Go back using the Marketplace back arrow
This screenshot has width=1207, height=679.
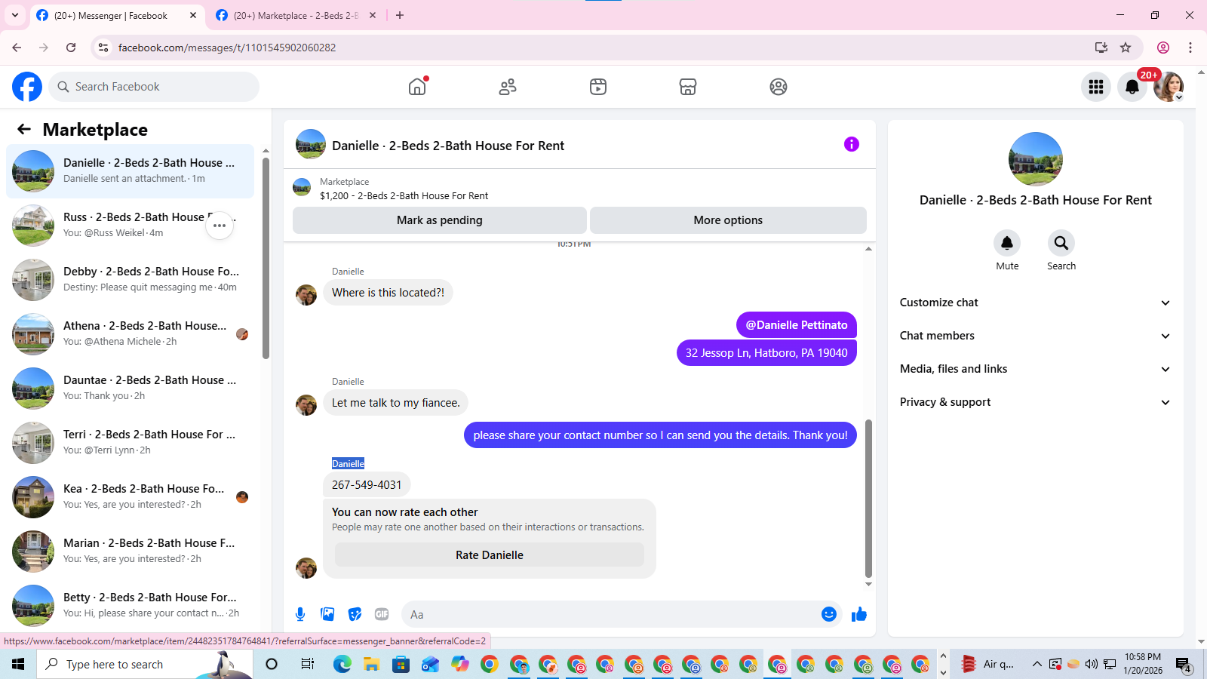pos(24,129)
